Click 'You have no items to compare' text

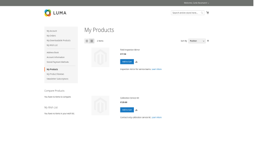pyautogui.click(x=57, y=97)
